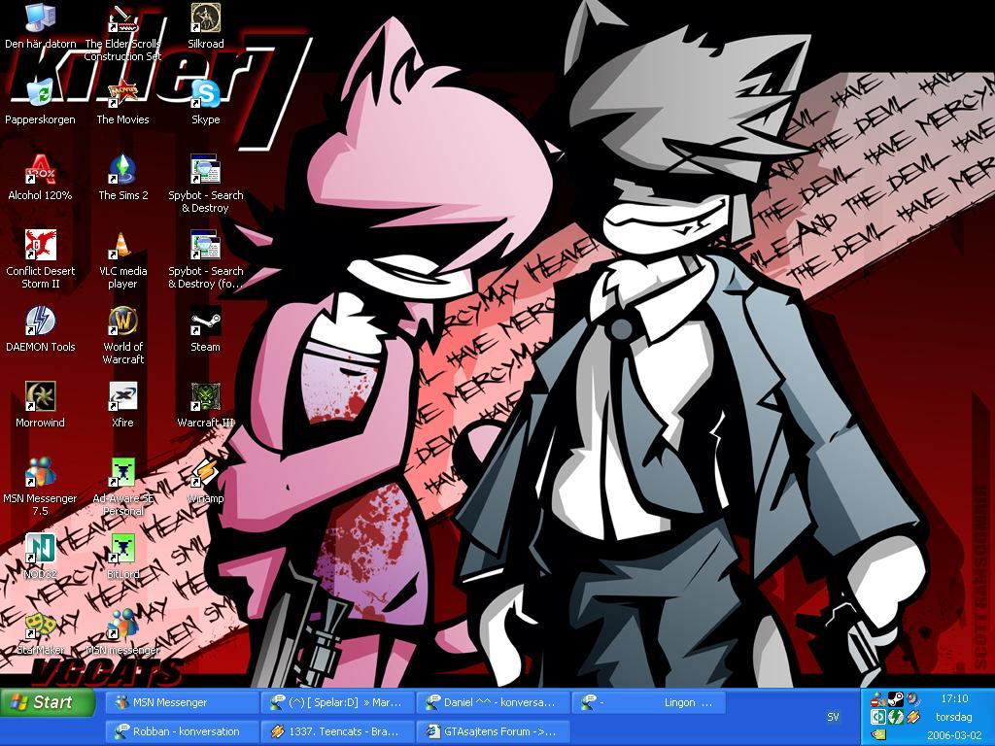Screen dimensions: 995x746
Task: Launch the Warcraft III shortcut
Action: [x=206, y=405]
